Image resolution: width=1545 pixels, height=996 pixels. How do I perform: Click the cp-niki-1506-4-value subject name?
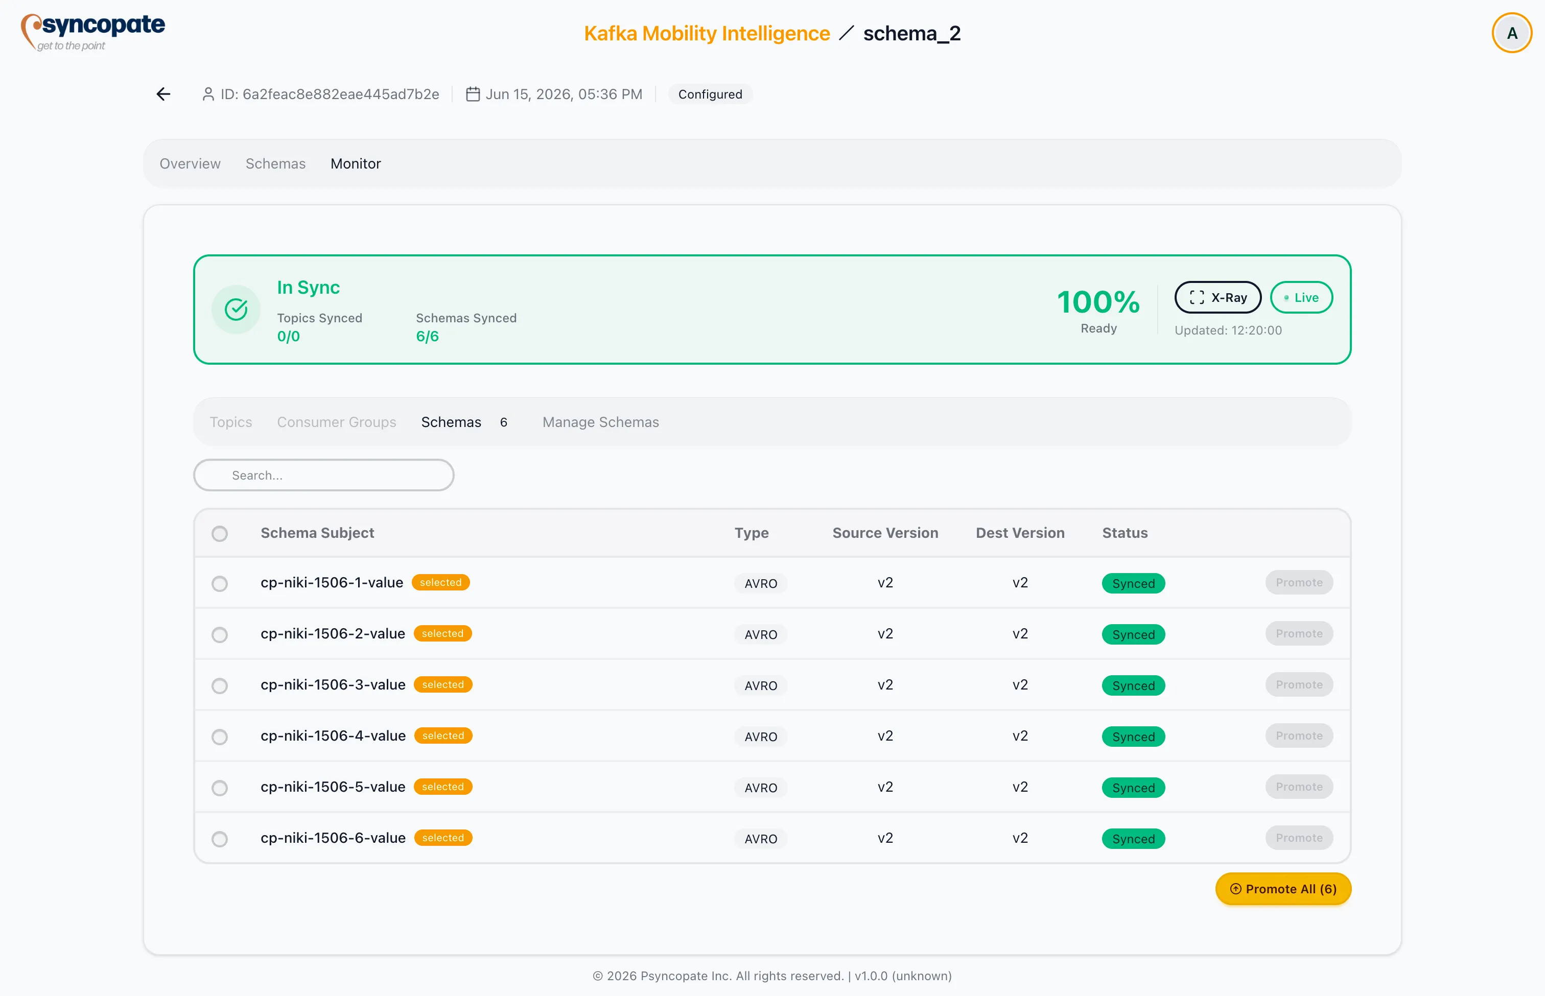coord(333,736)
